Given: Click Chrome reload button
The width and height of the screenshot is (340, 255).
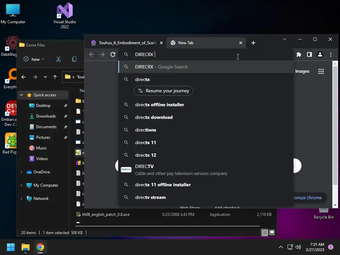Looking at the screenshot, I should pyautogui.click(x=113, y=54).
